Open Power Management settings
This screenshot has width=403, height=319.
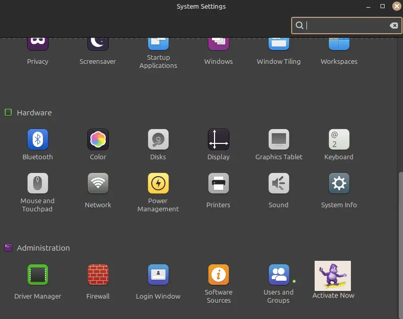[x=158, y=184]
